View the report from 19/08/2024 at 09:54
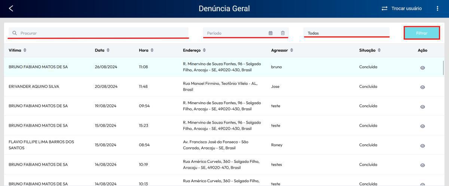 [x=422, y=106]
